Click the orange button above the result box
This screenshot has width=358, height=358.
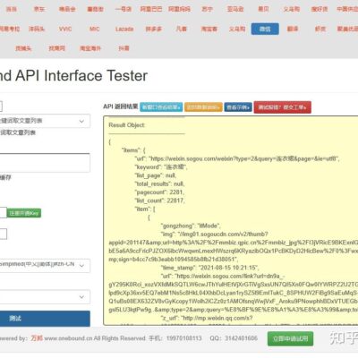click(203, 107)
